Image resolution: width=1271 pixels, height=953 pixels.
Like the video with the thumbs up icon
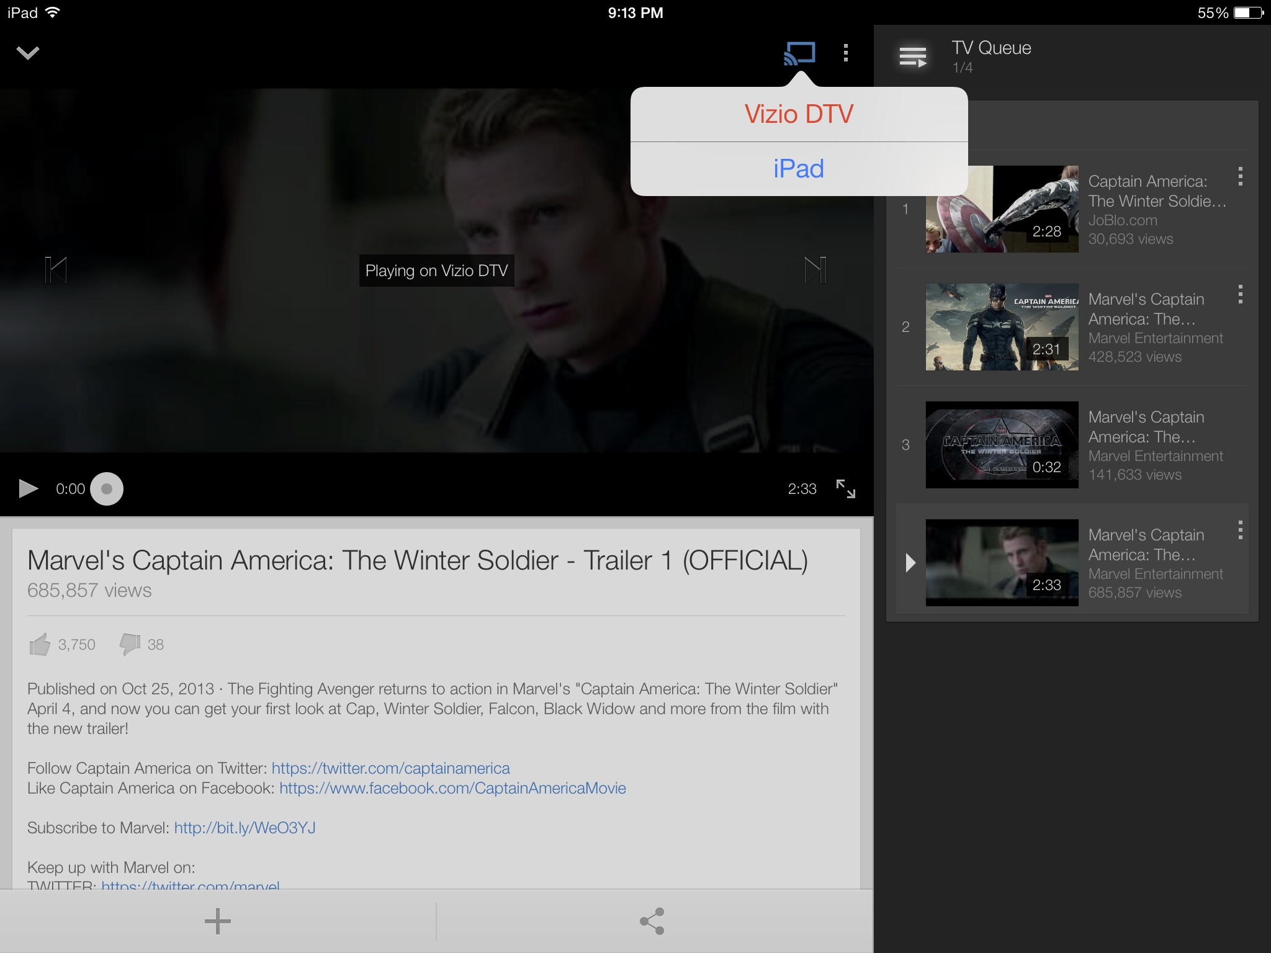pos(40,645)
